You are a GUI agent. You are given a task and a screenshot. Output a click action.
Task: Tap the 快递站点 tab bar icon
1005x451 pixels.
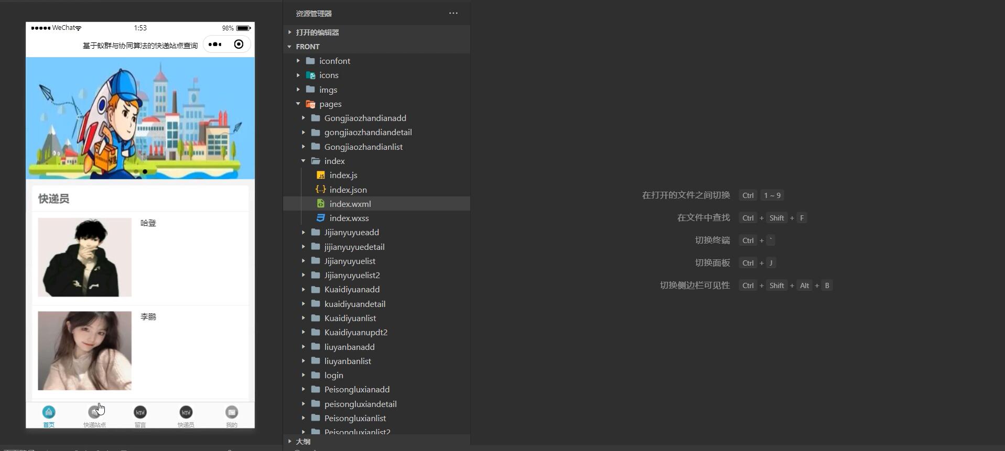pyautogui.click(x=94, y=412)
